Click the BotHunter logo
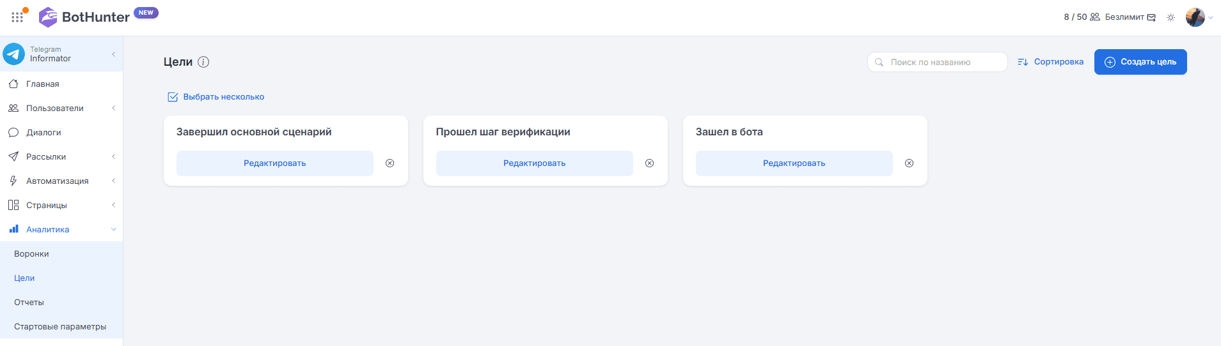The height and width of the screenshot is (346, 1221). pyautogui.click(x=48, y=17)
